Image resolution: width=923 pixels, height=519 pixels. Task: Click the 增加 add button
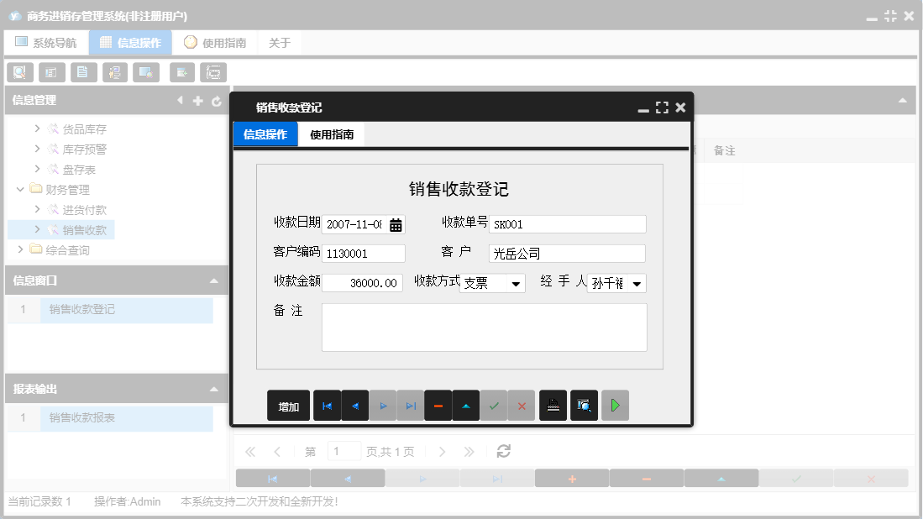(288, 405)
